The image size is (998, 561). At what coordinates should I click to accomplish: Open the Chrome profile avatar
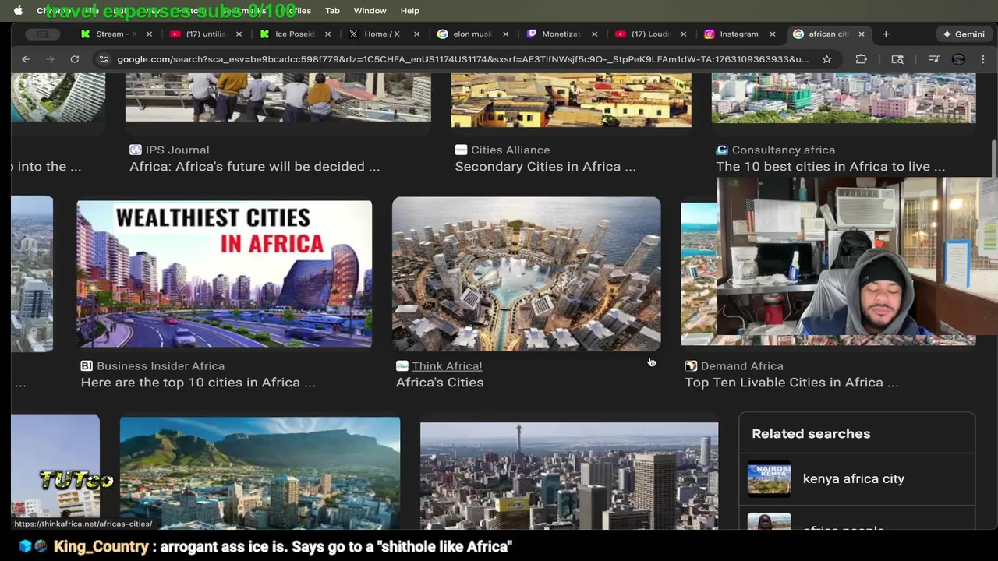(958, 59)
